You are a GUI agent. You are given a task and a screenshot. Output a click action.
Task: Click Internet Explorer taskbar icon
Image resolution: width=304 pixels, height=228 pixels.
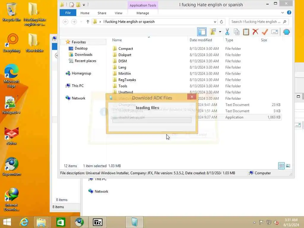[x=24, y=222]
